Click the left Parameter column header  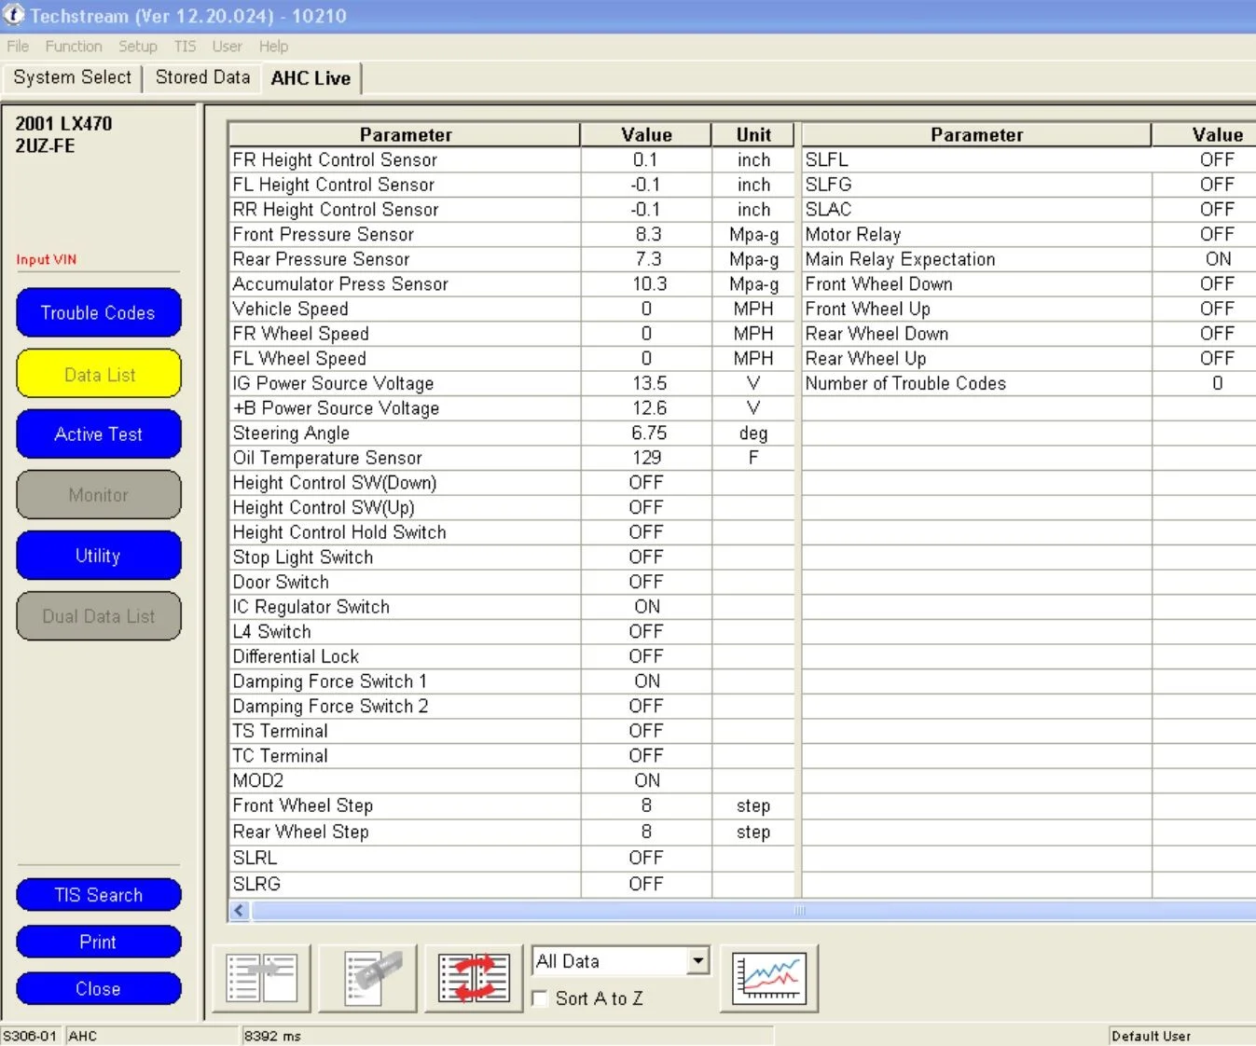[405, 135]
